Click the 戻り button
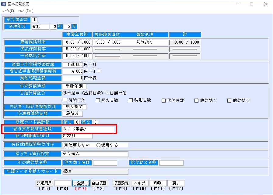The image size is (273, 195). click(176, 183)
